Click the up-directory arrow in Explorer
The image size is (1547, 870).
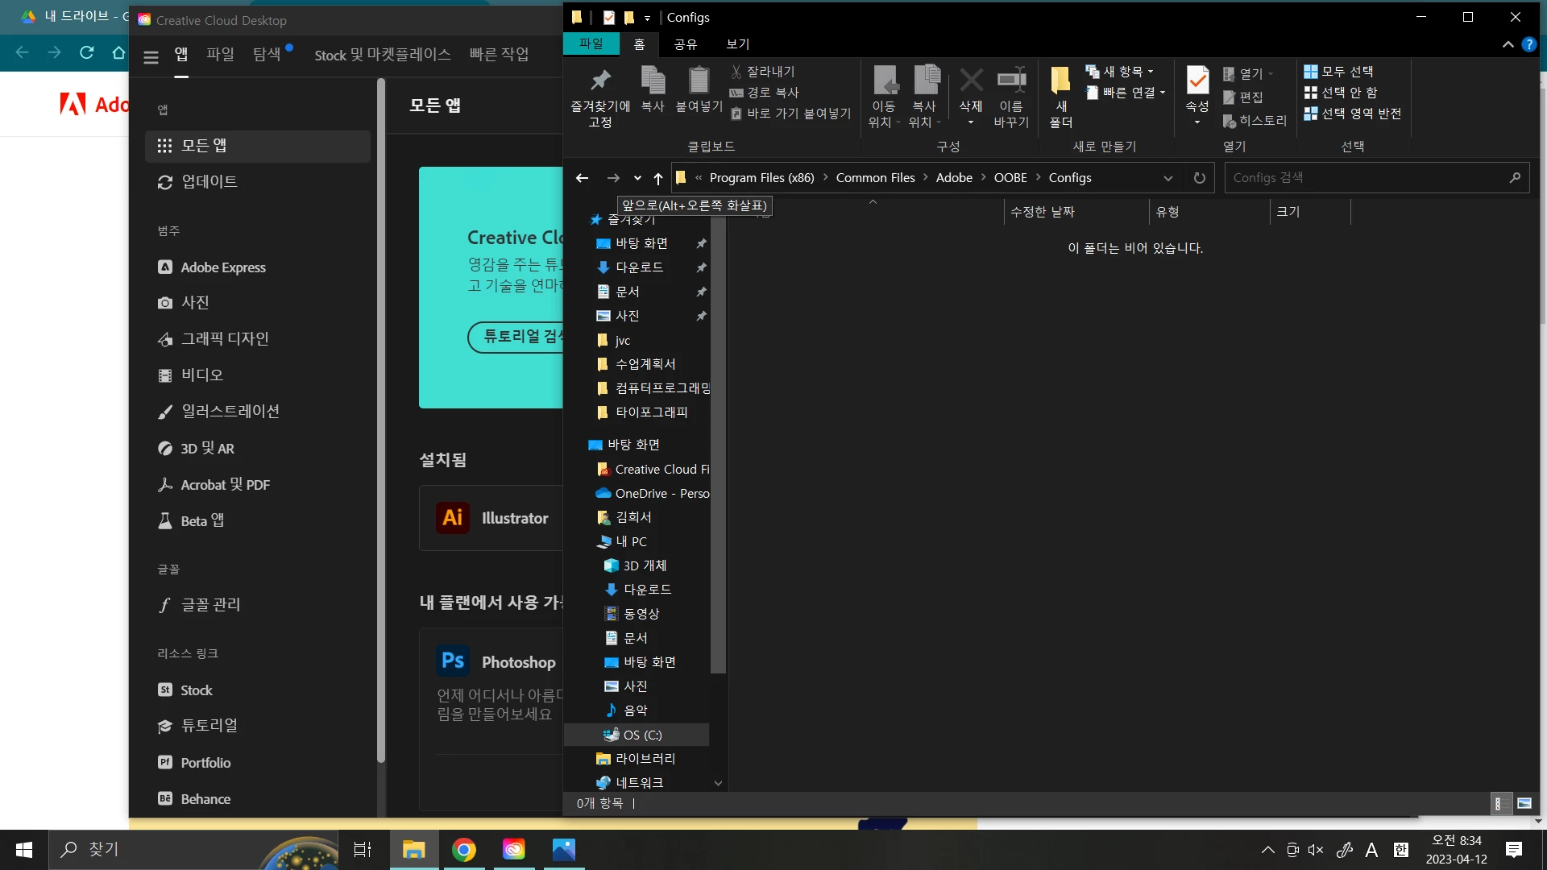coord(658,178)
